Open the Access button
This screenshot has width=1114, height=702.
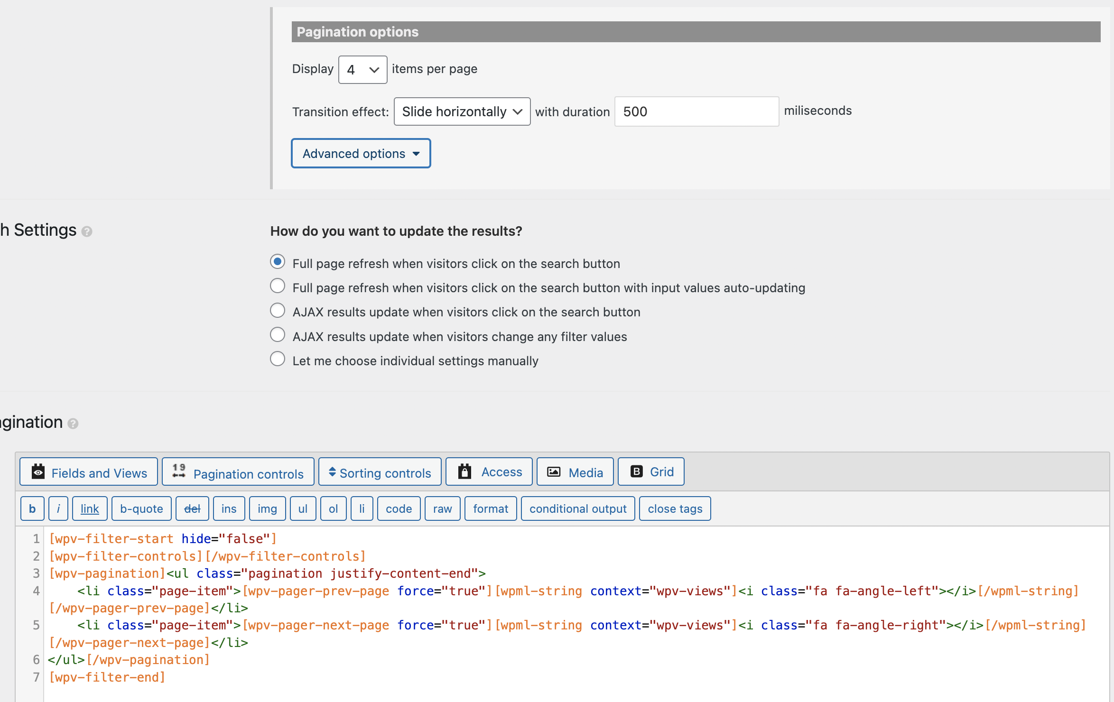click(489, 472)
